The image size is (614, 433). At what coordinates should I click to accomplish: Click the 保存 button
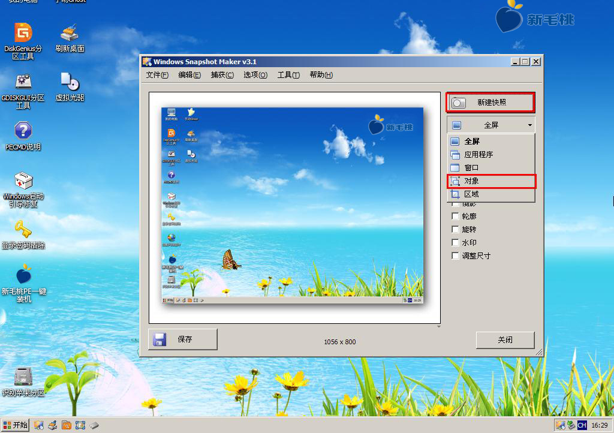click(183, 339)
